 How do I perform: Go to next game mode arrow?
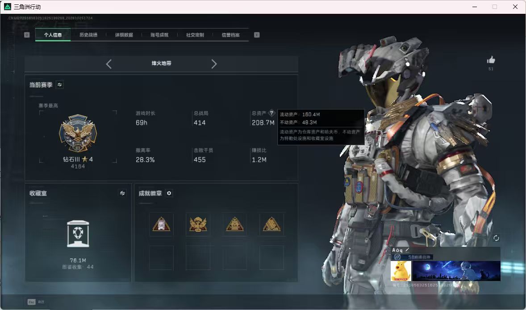[214, 64]
